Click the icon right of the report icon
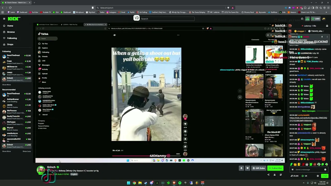The height and width of the screenshot is (186, 331). point(281,175)
